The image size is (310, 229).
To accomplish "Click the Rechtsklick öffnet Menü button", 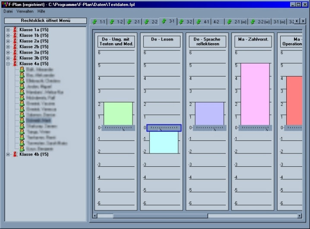I will 45,21.
